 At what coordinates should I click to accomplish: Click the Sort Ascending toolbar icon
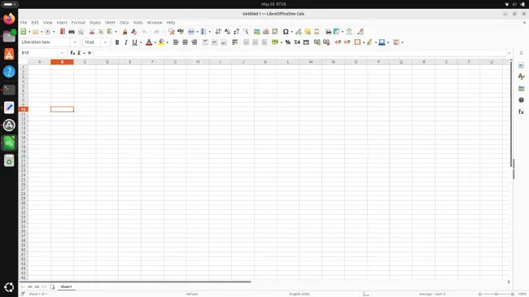(227, 32)
